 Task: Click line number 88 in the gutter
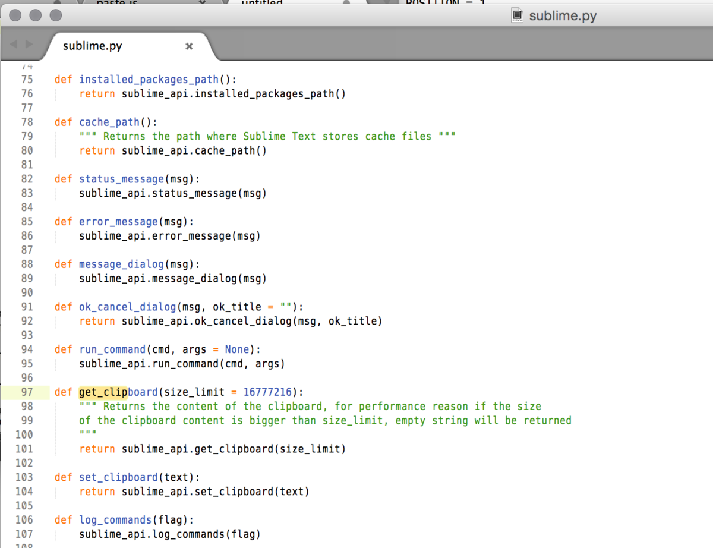point(27,264)
